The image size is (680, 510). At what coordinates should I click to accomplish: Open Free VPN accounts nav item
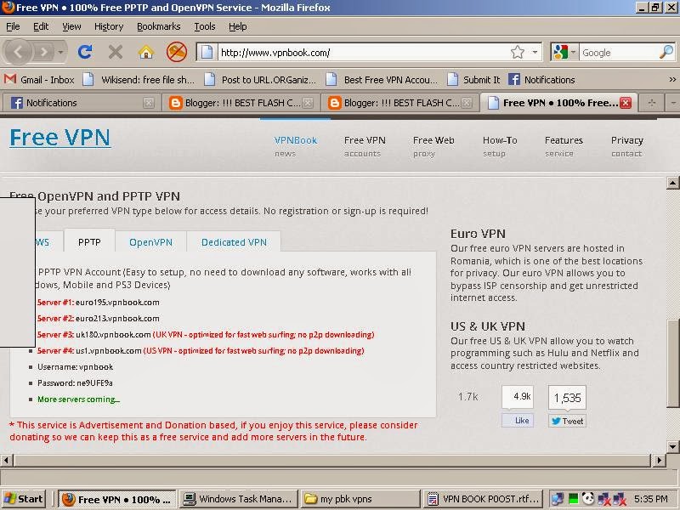tap(365, 146)
